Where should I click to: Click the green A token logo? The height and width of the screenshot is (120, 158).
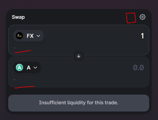19,67
